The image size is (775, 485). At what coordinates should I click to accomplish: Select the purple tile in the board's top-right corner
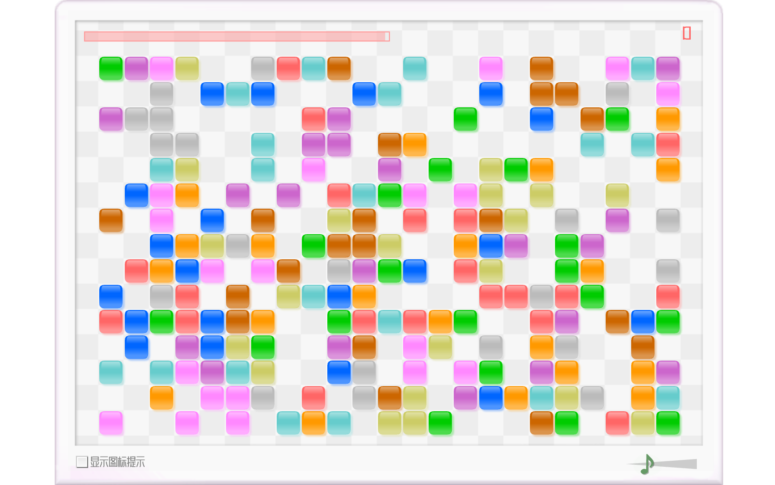[668, 68]
